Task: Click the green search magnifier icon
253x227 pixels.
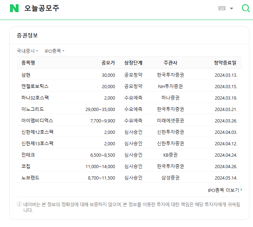Action: pyautogui.click(x=245, y=8)
